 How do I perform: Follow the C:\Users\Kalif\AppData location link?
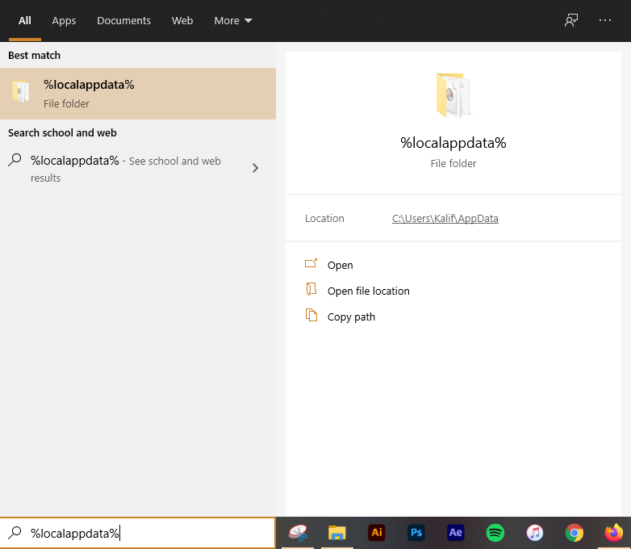[445, 218]
